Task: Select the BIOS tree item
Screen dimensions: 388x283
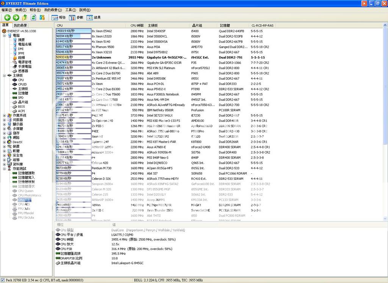Action: click(21, 107)
